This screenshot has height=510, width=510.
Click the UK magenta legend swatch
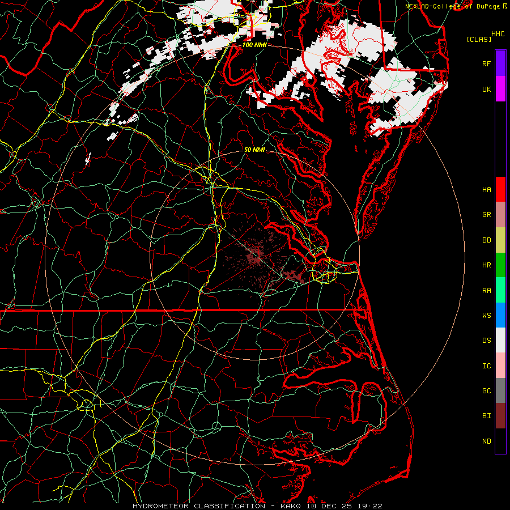[500, 89]
